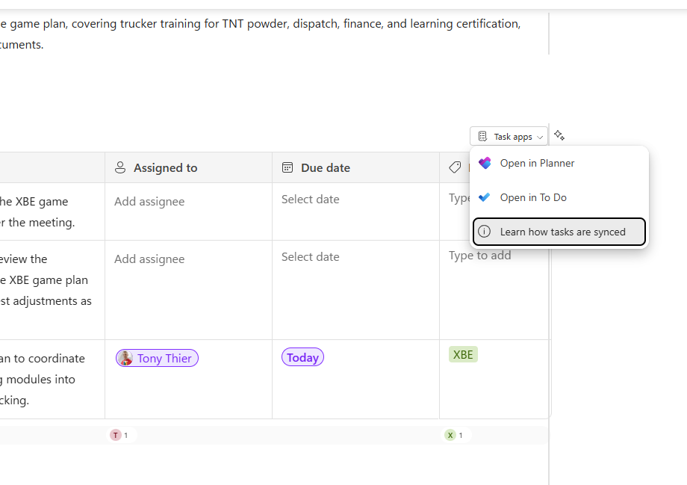
Task: Click the Task apps list icon
Action: pos(482,137)
